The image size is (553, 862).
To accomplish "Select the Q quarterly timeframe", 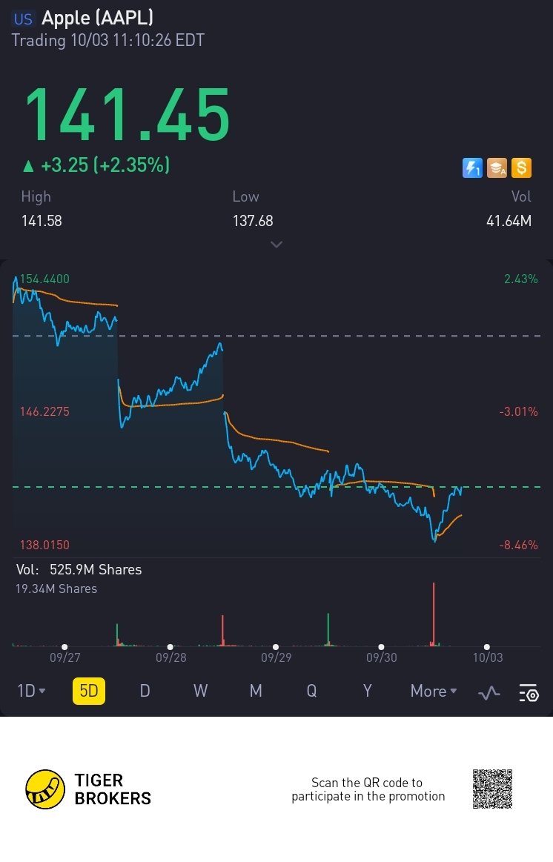I will (311, 691).
